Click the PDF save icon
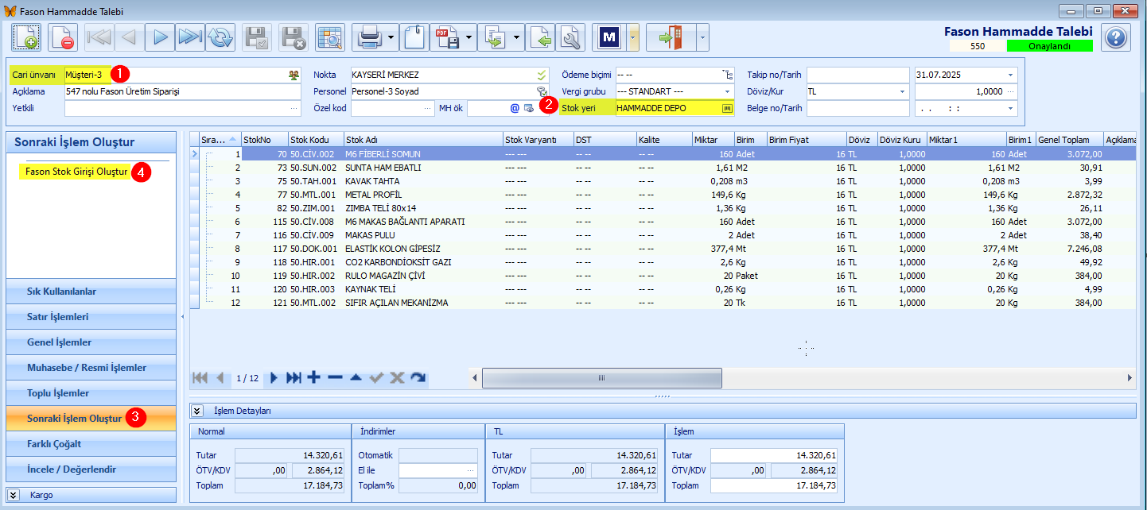Viewport: 1147px width, 510px height. click(447, 37)
